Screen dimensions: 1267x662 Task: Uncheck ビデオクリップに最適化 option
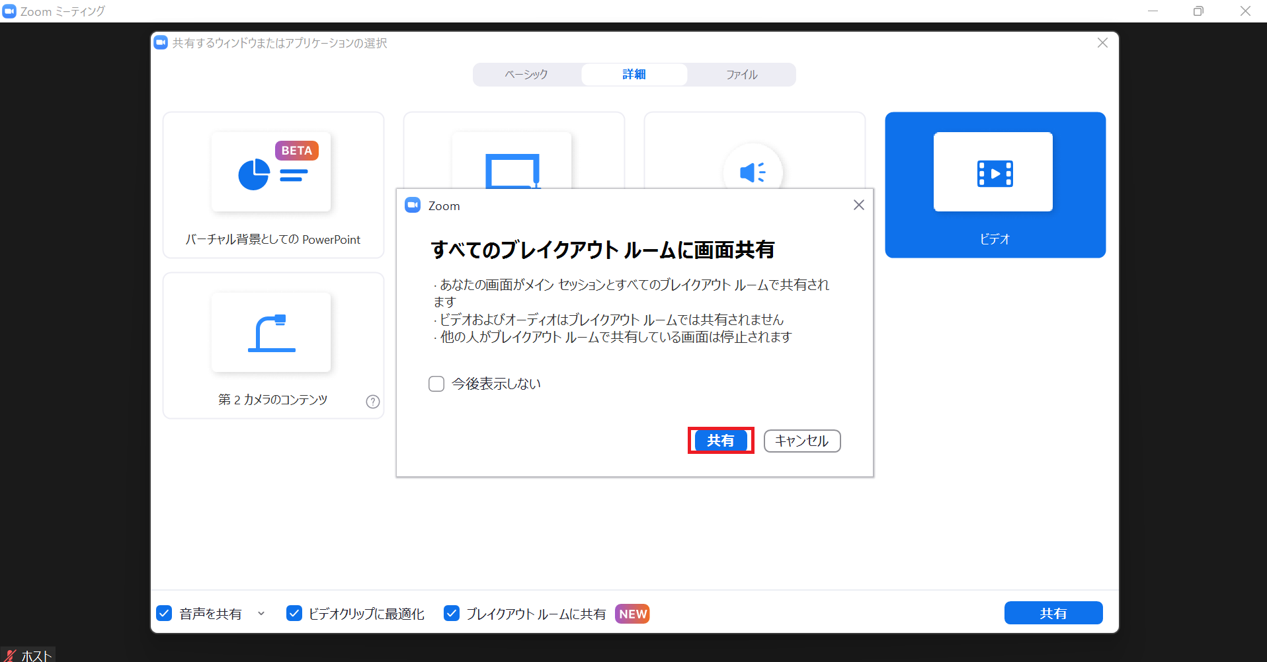click(294, 614)
